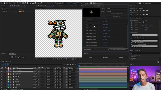
Task: Click Align Horizontal Center icon
Action: click(x=134, y=10)
